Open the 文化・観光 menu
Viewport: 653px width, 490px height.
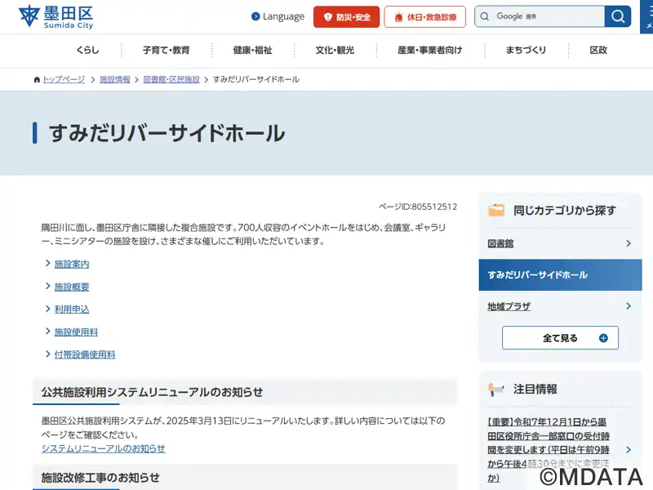click(335, 51)
